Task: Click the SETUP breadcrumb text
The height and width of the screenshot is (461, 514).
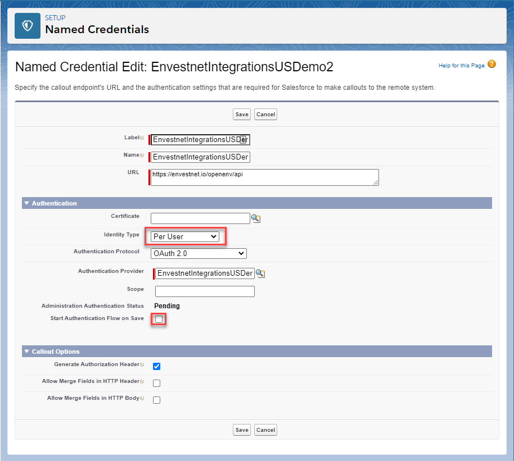Action: tap(55, 17)
